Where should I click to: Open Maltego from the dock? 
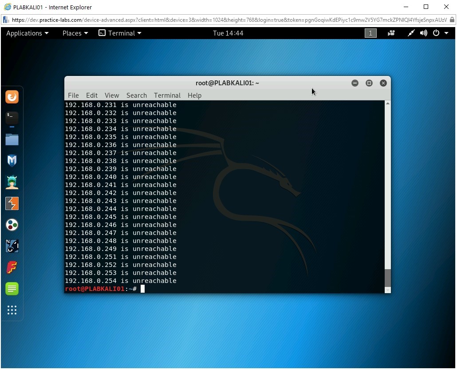(x=12, y=225)
